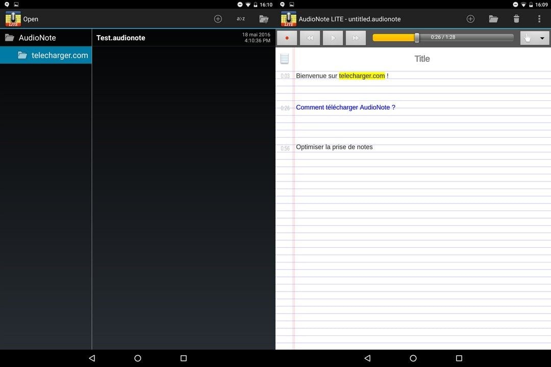This screenshot has height=367, width=551.
Task: Click the 'Comment télécharger AudioNote ?' line
Action: click(x=345, y=108)
